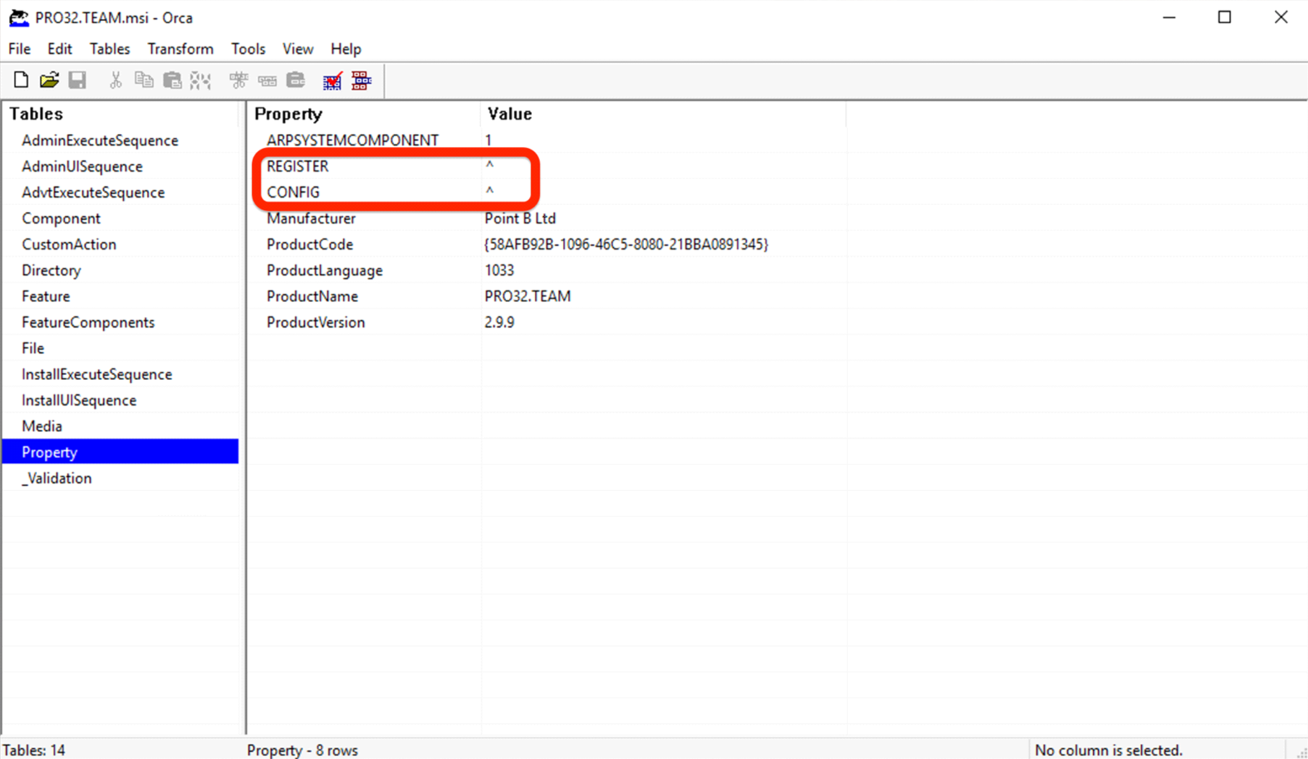The image size is (1308, 759).
Task: Select the REGISTER property row
Action: [x=298, y=167]
